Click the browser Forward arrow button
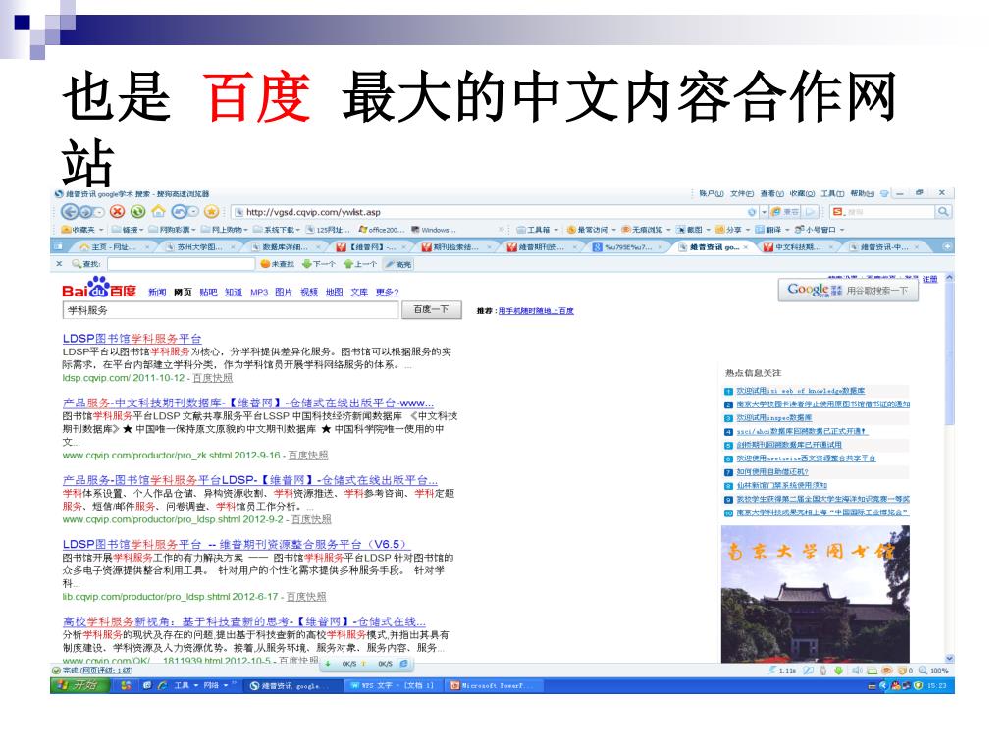The width and height of the screenshot is (1005, 754). (x=87, y=212)
